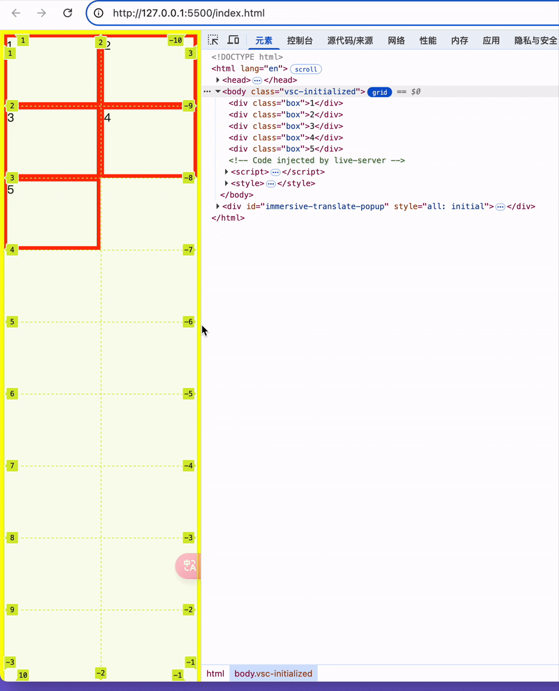Viewport: 559px width, 691px height.
Task: Open the three-dot actions beside body row
Action: 207,92
